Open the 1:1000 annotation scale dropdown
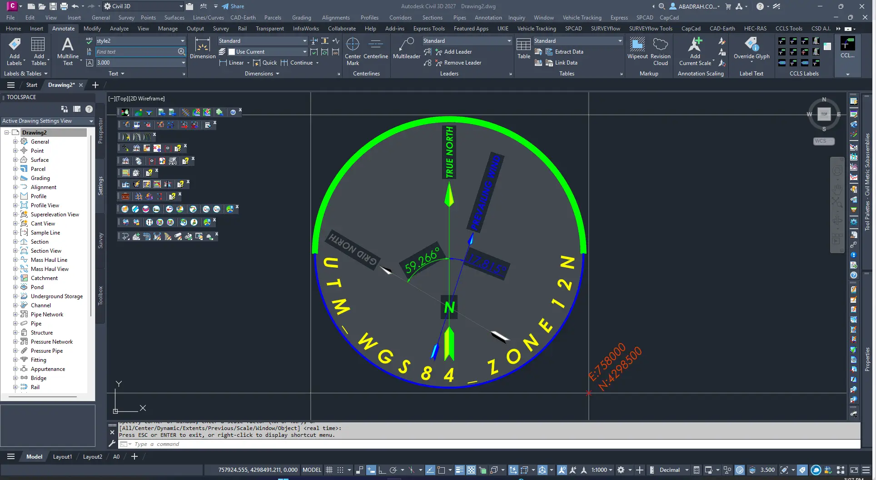 602,470
